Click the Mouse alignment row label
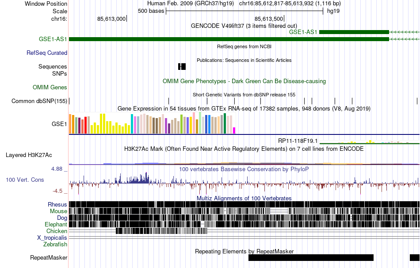Viewport: 420px width, 268px height. tap(58, 211)
